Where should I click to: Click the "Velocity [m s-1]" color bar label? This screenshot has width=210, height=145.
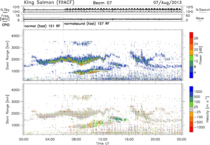[207, 109]
